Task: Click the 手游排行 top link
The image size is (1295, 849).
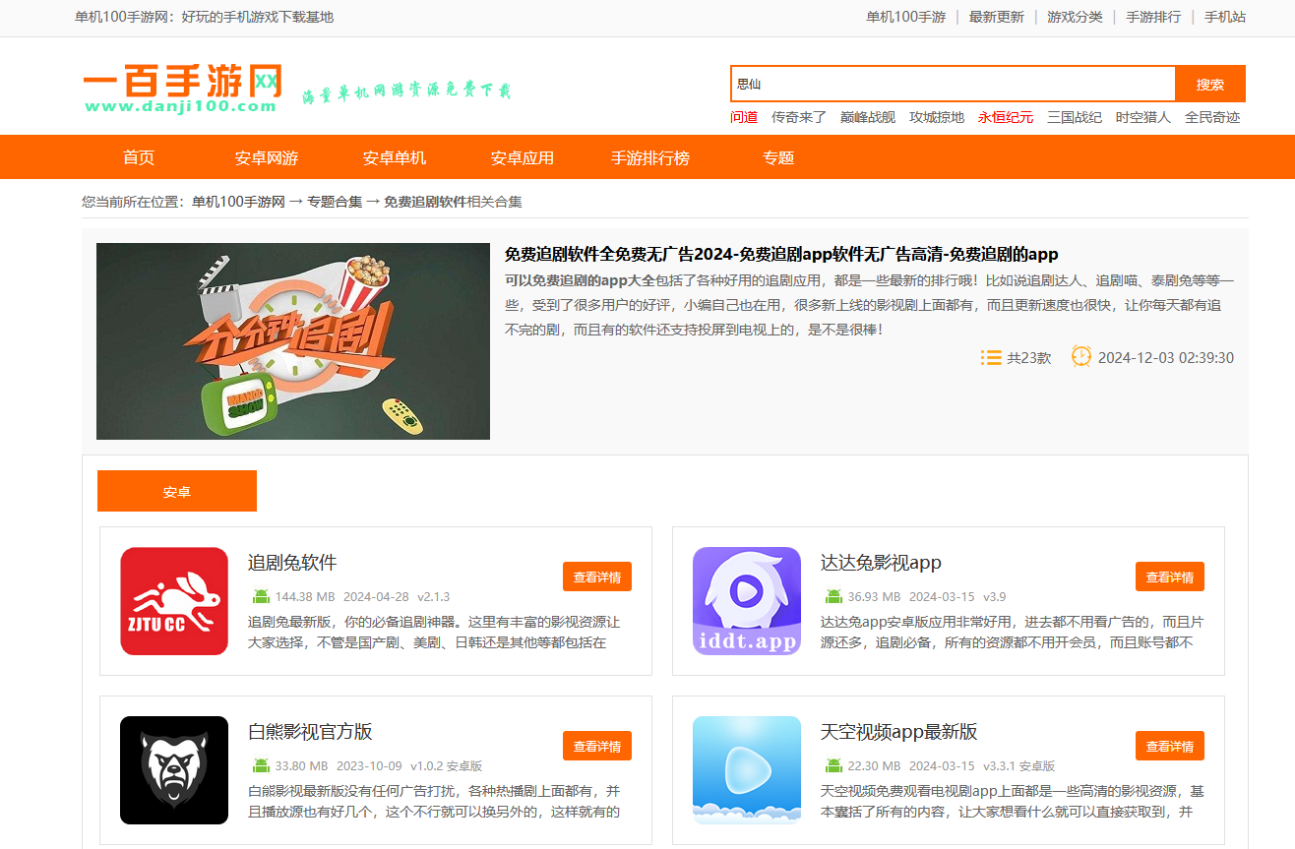Action: click(x=1153, y=17)
